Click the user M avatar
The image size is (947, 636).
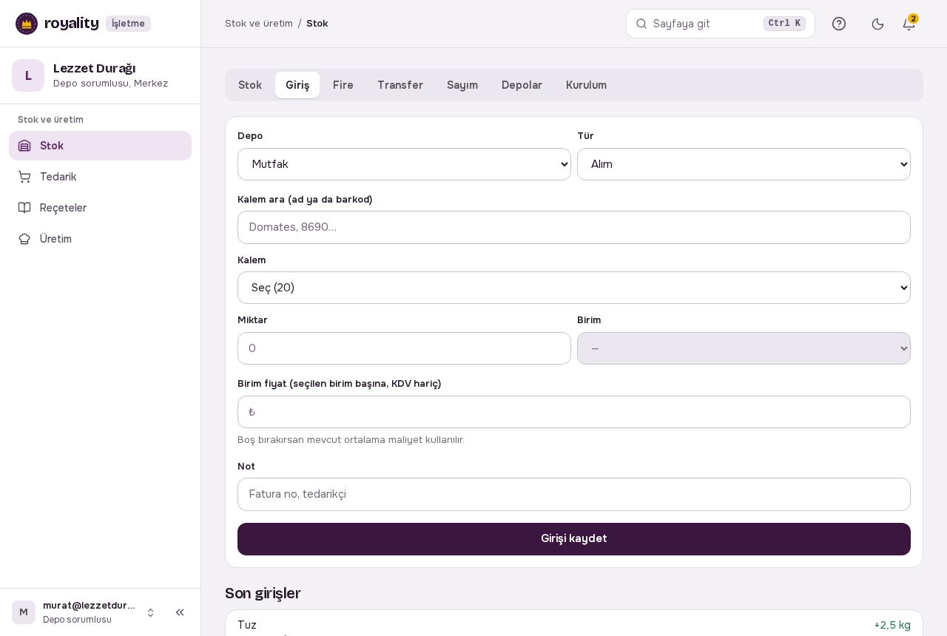point(24,612)
